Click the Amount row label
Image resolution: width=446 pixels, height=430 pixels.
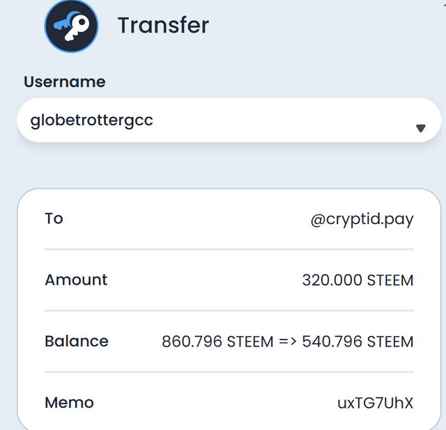[x=76, y=280]
